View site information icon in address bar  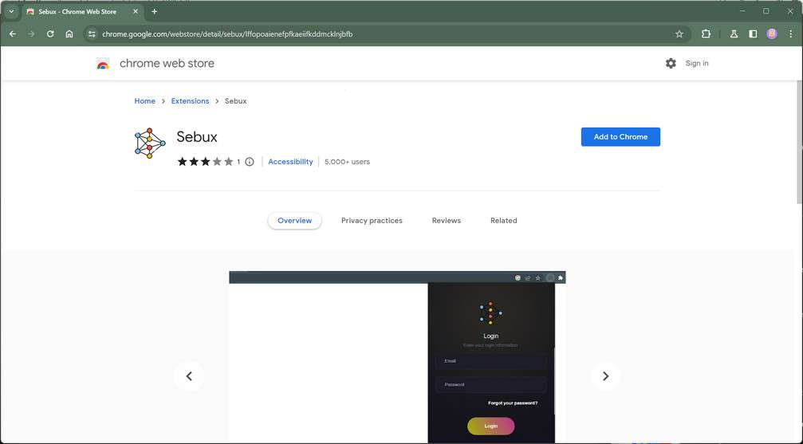tap(92, 33)
